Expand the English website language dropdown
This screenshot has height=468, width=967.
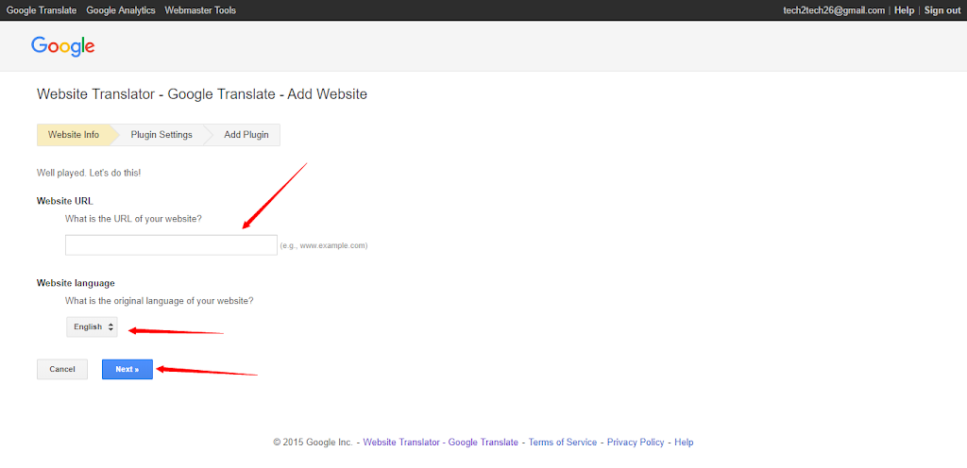(x=93, y=327)
